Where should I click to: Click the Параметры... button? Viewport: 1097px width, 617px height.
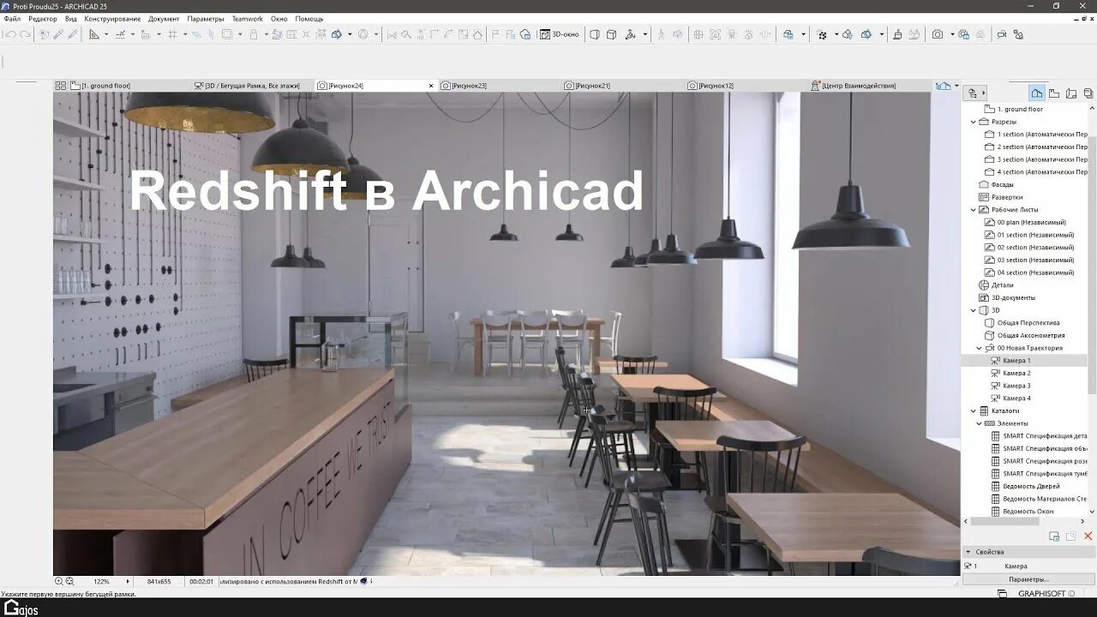pos(1028,579)
